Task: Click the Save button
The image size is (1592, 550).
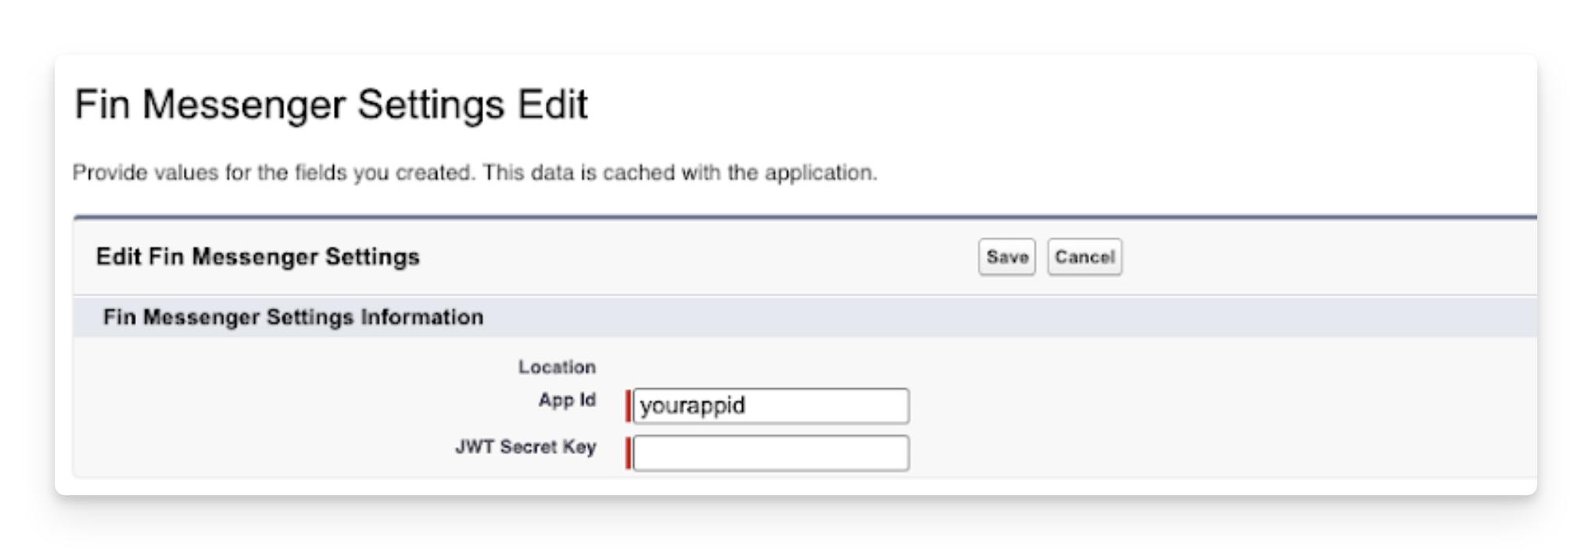Action: [1006, 257]
